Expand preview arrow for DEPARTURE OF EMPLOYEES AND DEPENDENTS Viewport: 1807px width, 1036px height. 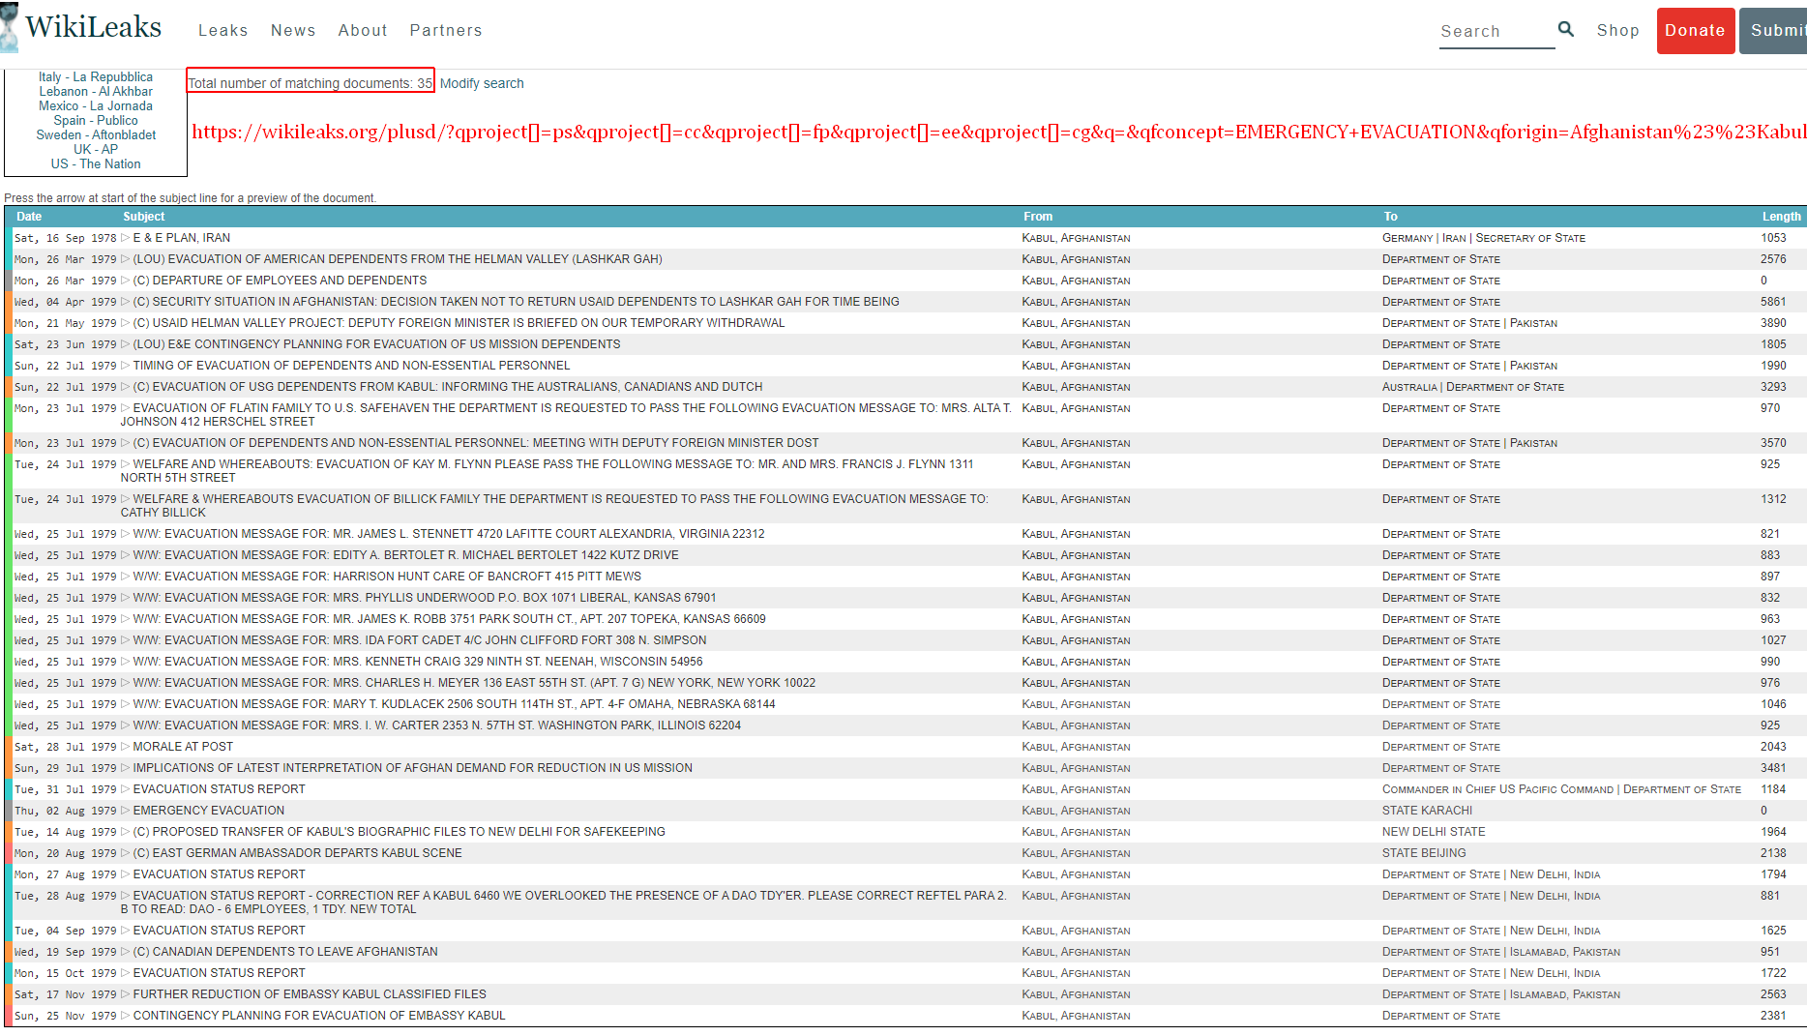point(125,281)
